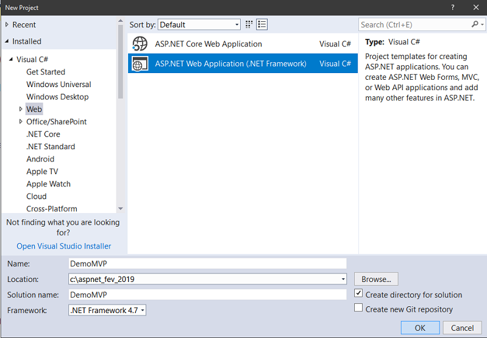Image resolution: width=487 pixels, height=338 pixels.
Task: Select the Cross-Platform category
Action: click(52, 208)
